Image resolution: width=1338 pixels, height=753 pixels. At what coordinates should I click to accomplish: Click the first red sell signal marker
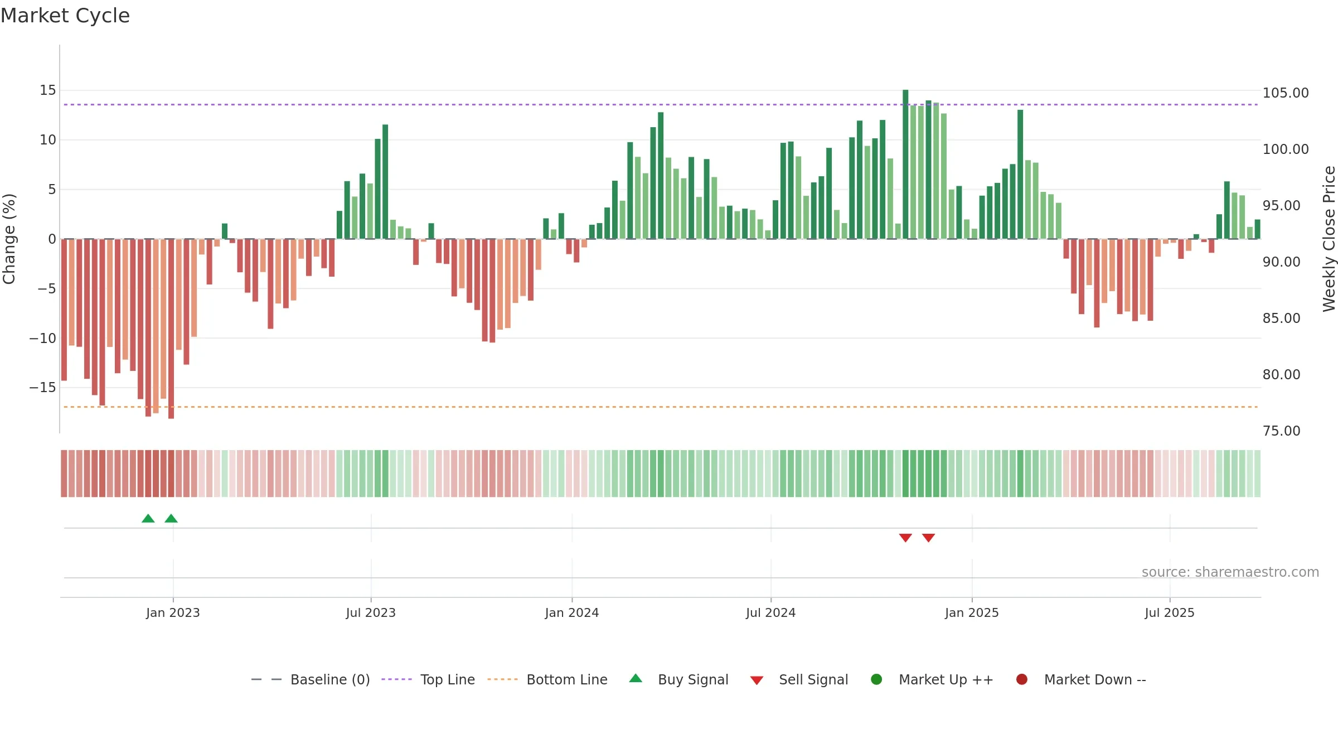coord(905,538)
